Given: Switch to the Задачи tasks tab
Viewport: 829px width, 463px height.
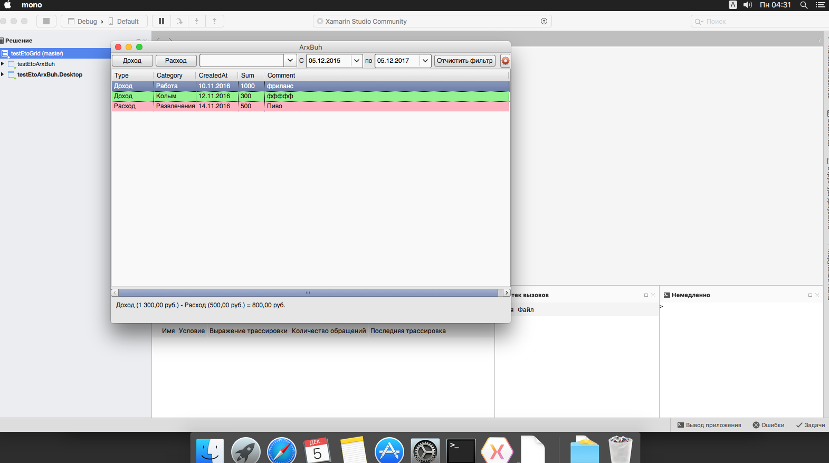Looking at the screenshot, I should [x=811, y=425].
